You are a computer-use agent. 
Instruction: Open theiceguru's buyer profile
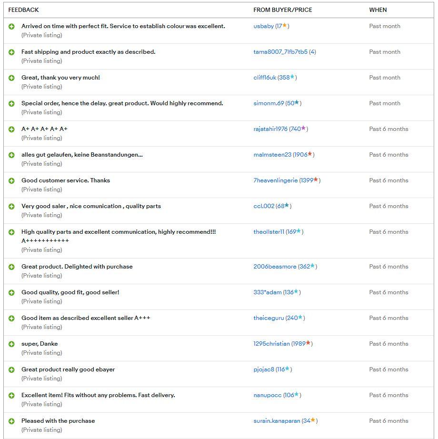coord(269,318)
